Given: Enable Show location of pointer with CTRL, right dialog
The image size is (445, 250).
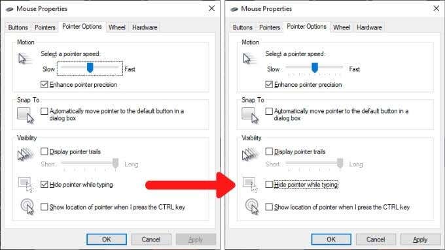Looking at the screenshot, I should point(269,207).
